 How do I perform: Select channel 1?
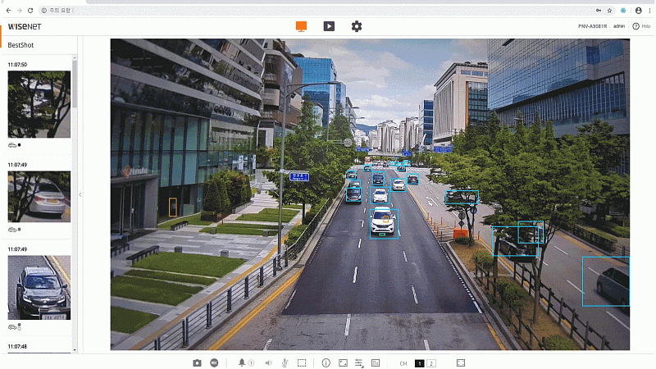(x=420, y=363)
